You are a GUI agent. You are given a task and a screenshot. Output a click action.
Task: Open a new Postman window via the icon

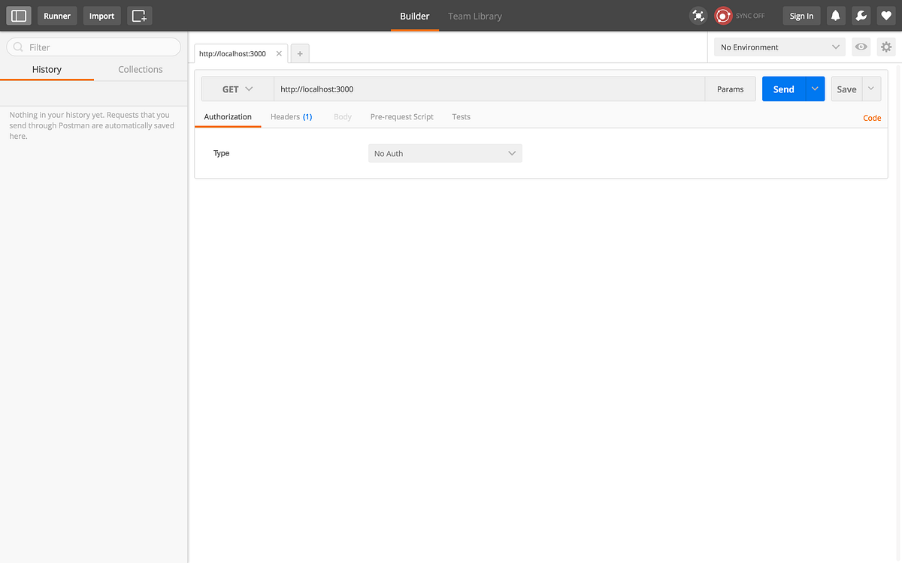pyautogui.click(x=139, y=15)
